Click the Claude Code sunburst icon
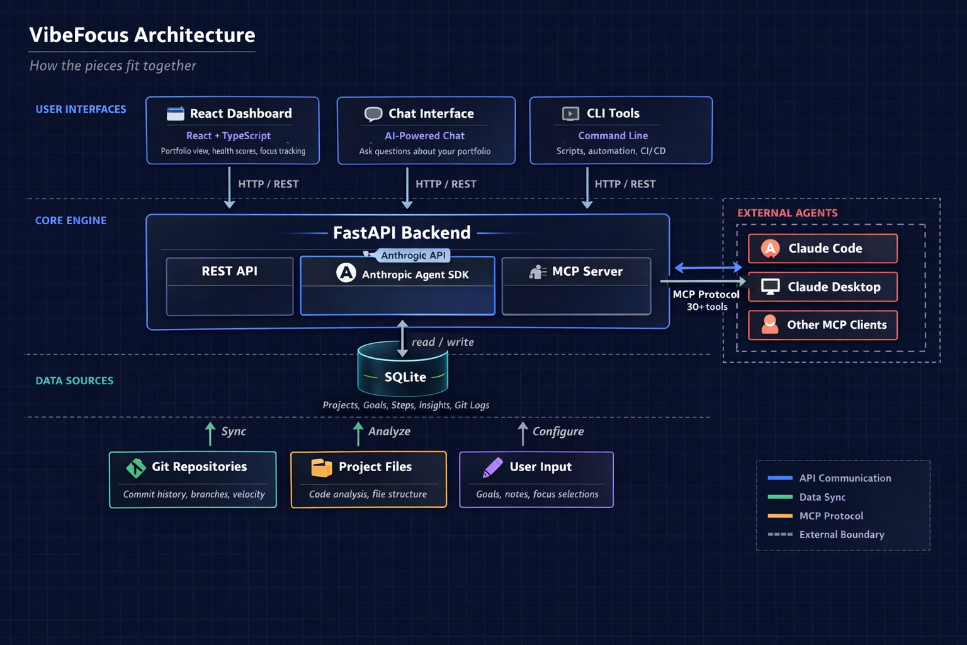967x645 pixels. [x=769, y=248]
